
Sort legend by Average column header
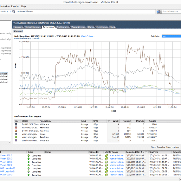tap(151, 121)
